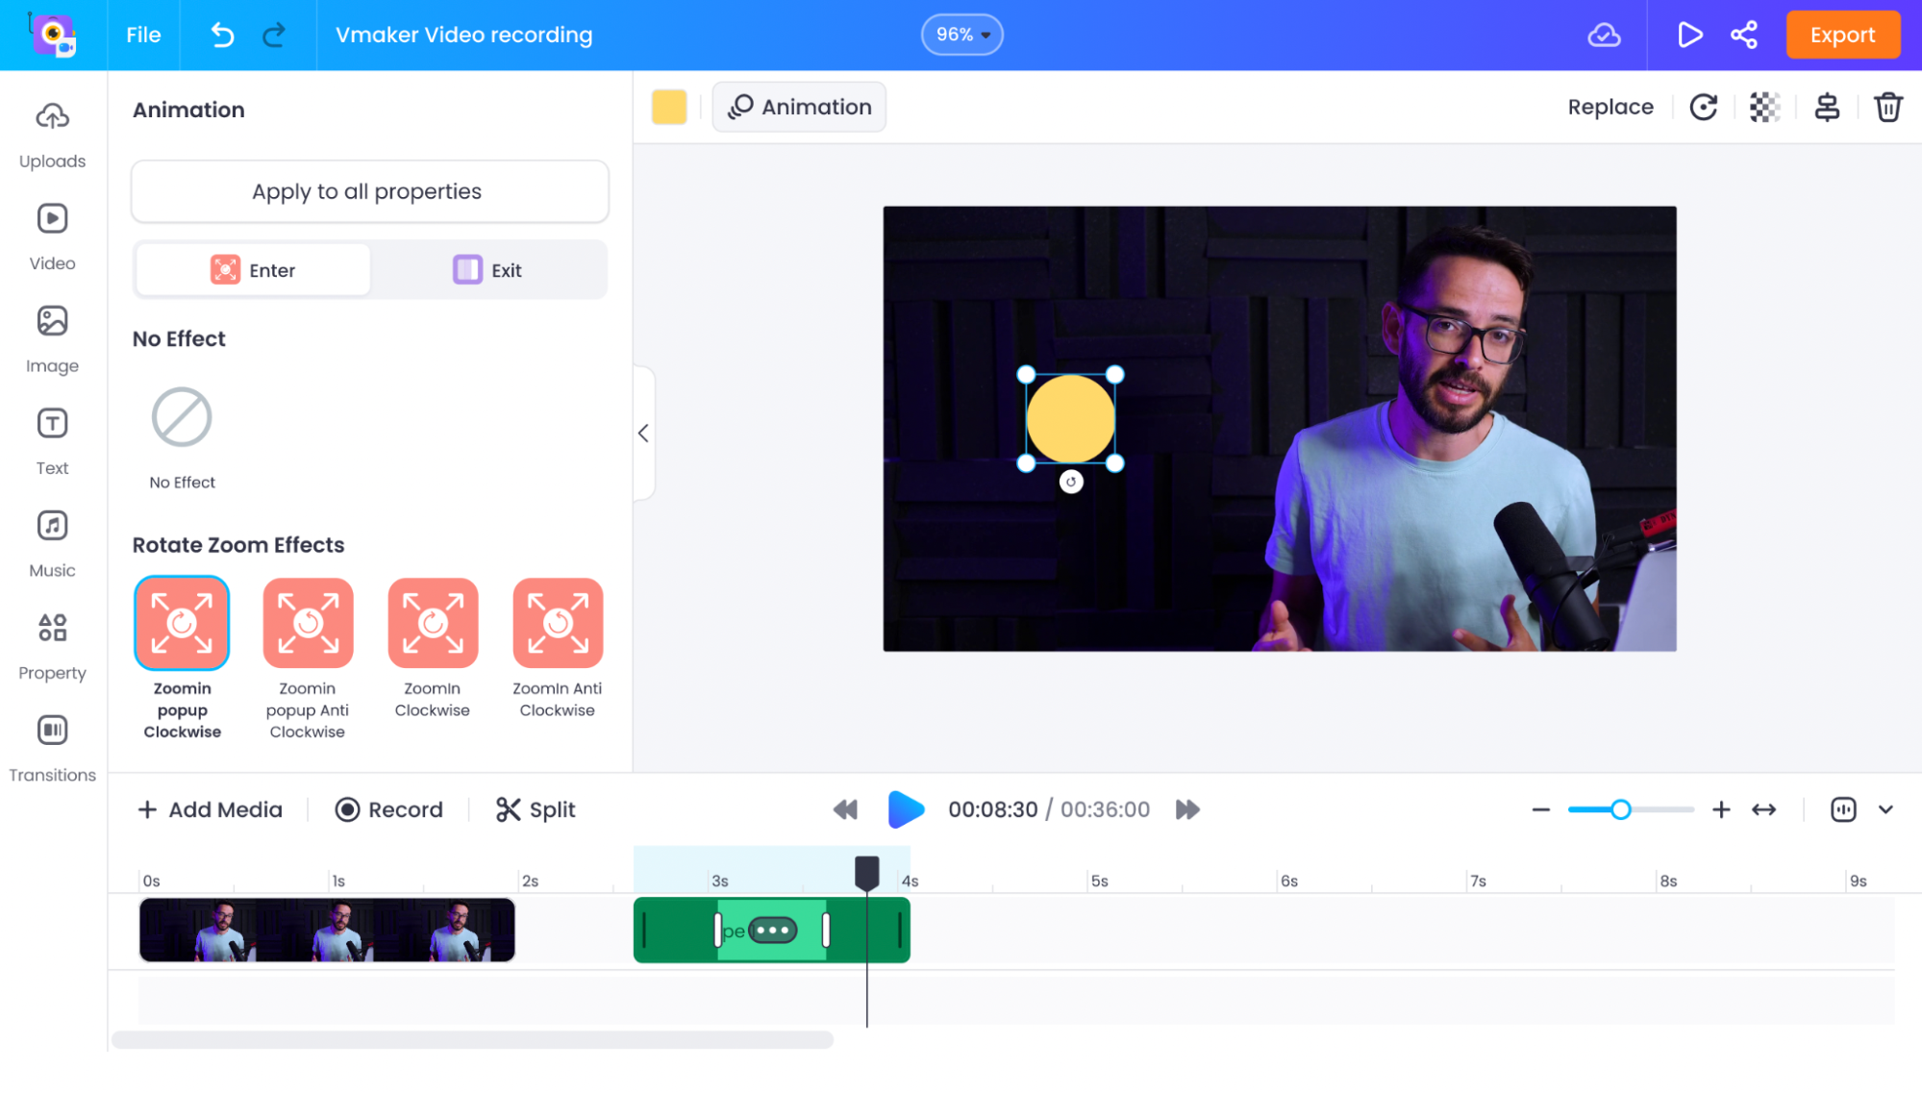1922x1093 pixels.
Task: Click the Split tool icon
Action: 506,809
